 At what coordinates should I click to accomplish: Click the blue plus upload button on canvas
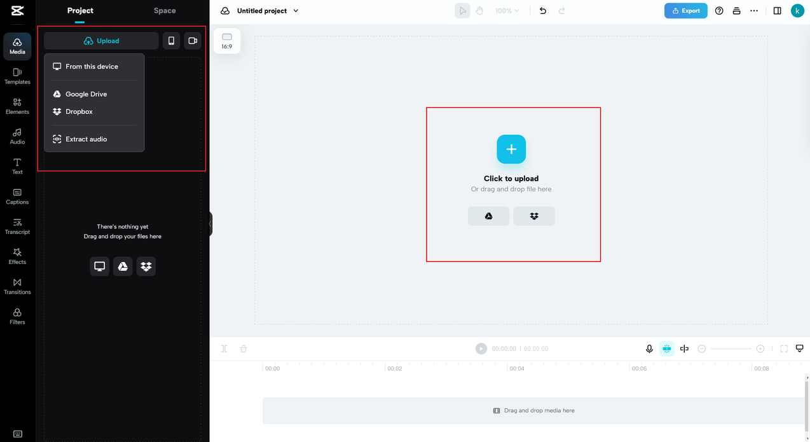[511, 149]
